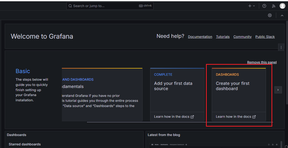Click the page vertical scrollbar
Screen dimensions: 288x148
click(287, 62)
